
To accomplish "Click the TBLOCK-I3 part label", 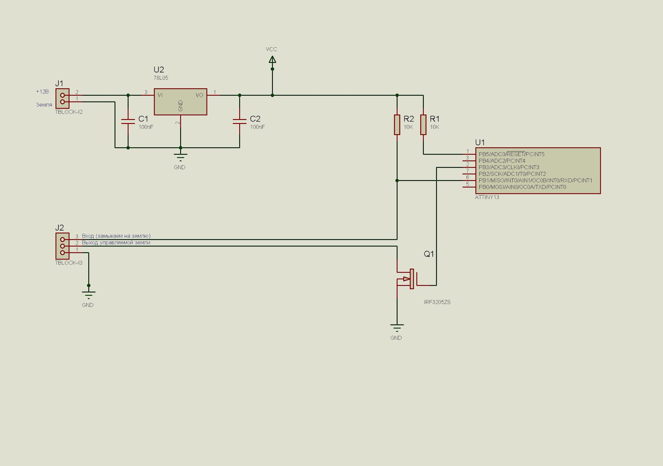I will tap(69, 263).
